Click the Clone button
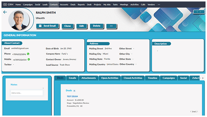207x117 pixels. tap(67, 26)
